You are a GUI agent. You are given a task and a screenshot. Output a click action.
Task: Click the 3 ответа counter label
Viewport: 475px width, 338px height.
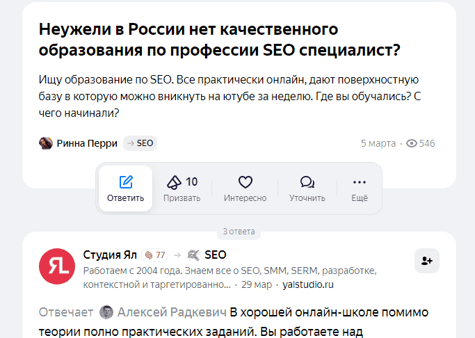239,232
